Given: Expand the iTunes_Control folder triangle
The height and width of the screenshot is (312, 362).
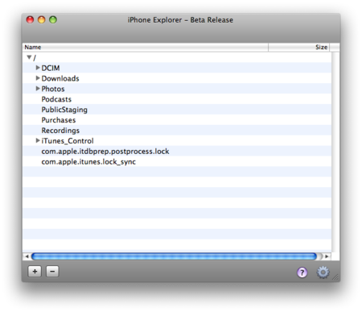Looking at the screenshot, I should 38,140.
